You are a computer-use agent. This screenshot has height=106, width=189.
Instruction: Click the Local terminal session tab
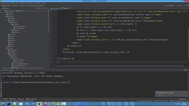[11, 70]
